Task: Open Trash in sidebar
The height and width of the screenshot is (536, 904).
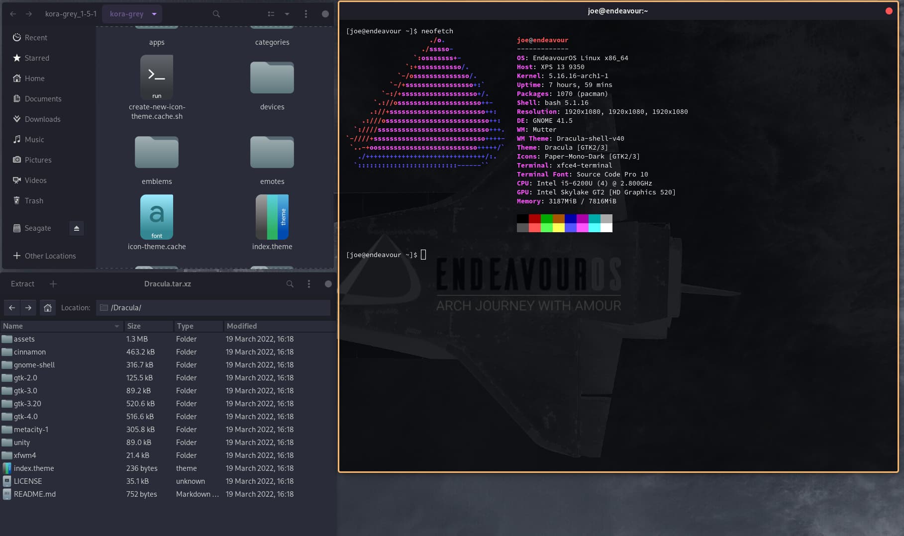Action: tap(49, 201)
